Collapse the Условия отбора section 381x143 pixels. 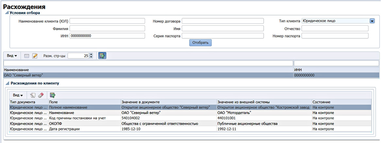pyautogui.click(x=6, y=13)
